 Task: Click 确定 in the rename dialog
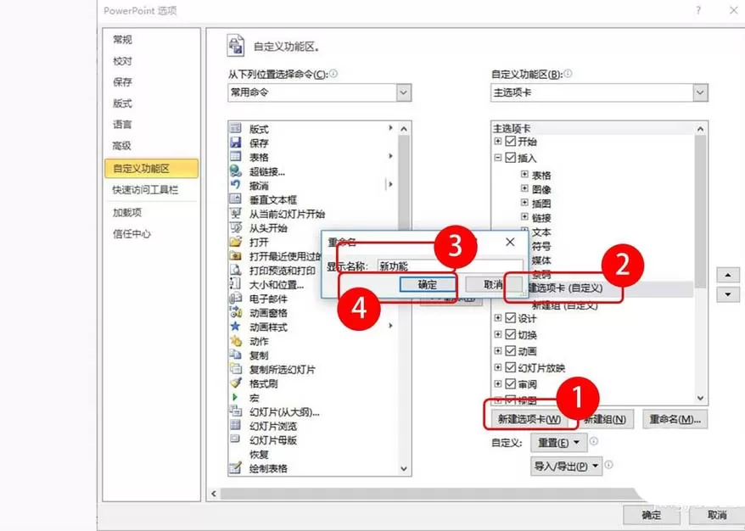click(427, 284)
